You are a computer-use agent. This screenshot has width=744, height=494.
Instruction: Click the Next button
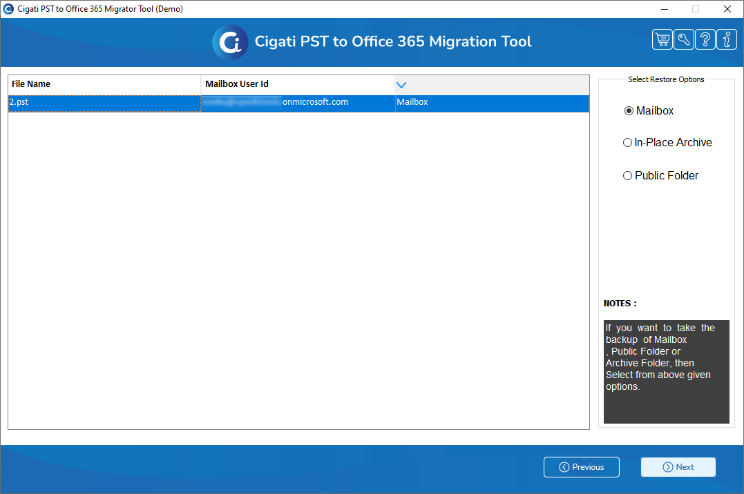[x=678, y=467]
